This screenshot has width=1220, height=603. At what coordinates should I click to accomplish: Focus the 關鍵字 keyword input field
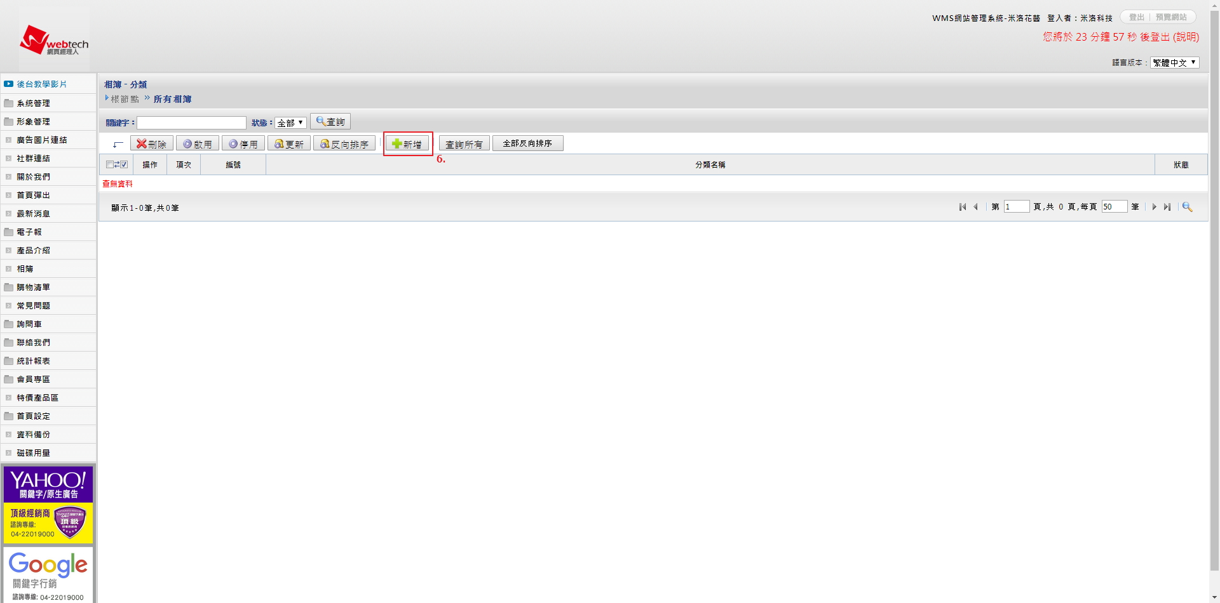click(191, 123)
